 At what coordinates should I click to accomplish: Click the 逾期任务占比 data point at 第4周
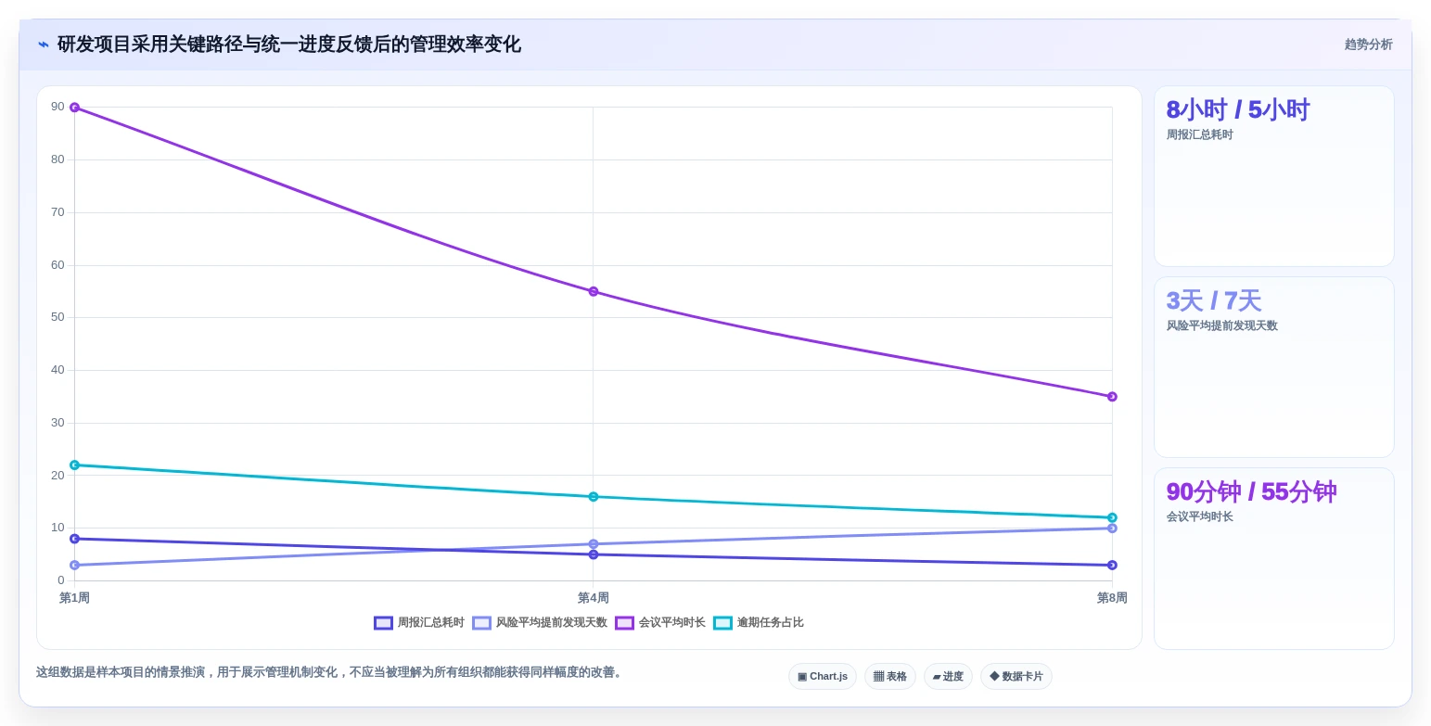pos(594,497)
